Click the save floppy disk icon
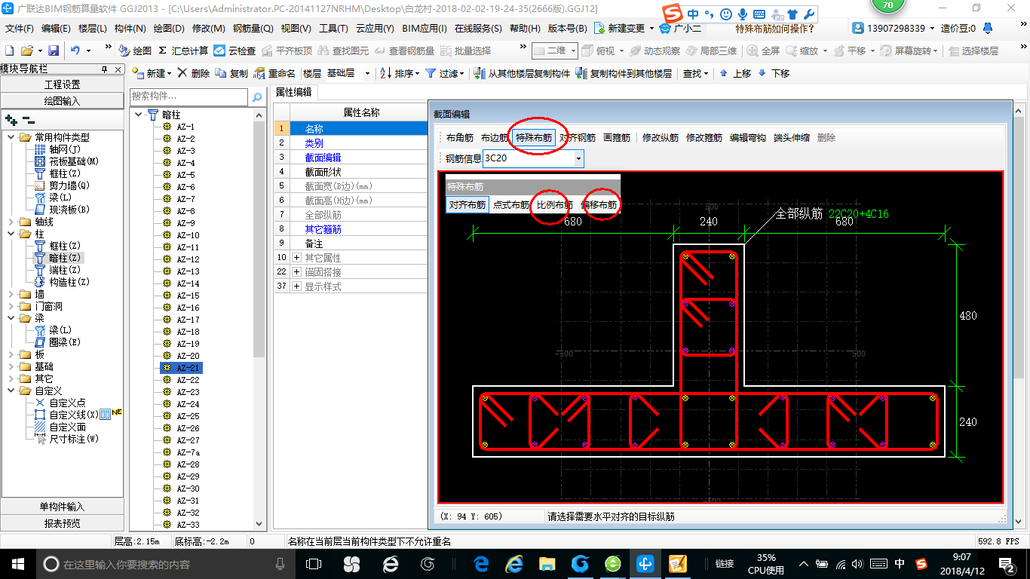1030x579 pixels. click(x=54, y=51)
